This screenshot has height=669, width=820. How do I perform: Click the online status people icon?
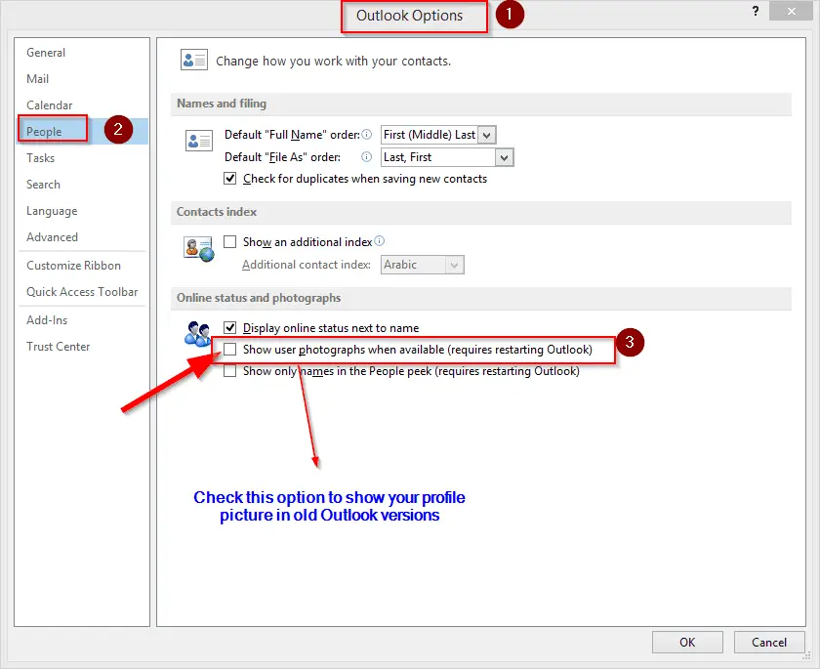coord(197,334)
